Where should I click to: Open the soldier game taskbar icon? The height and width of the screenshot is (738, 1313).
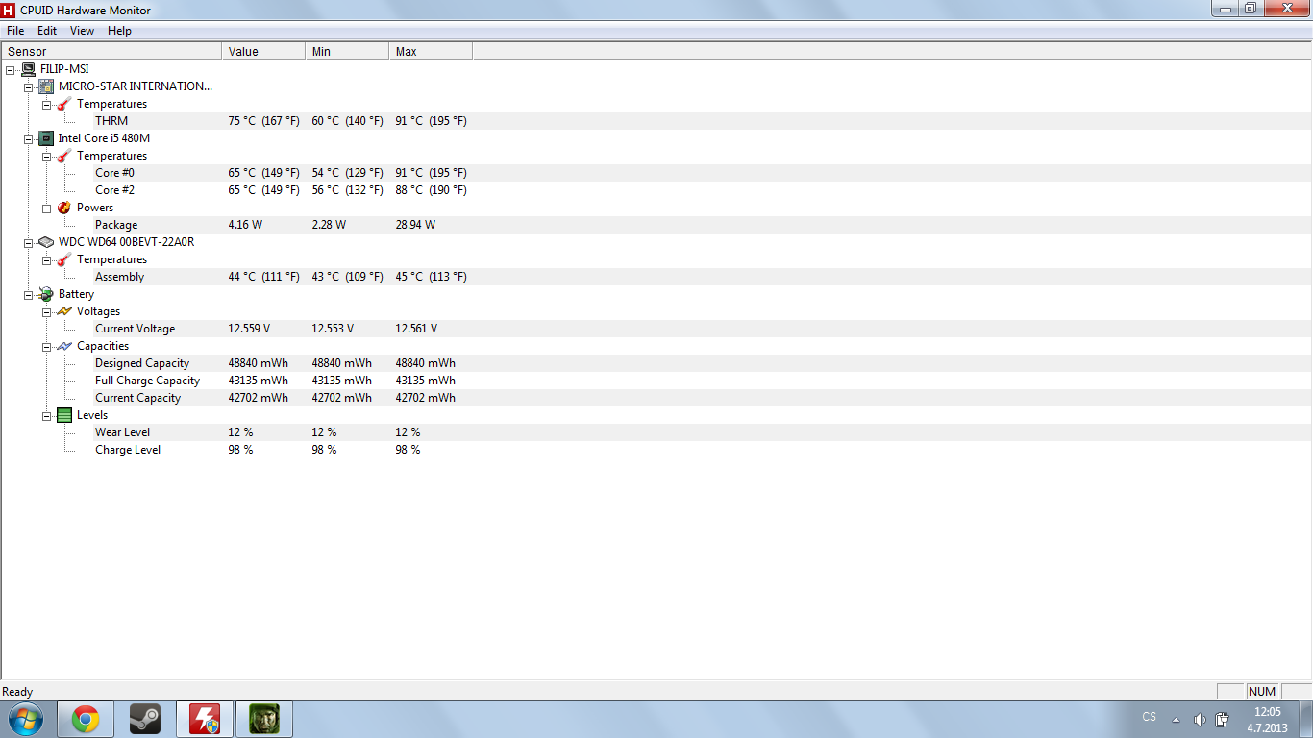[264, 719]
